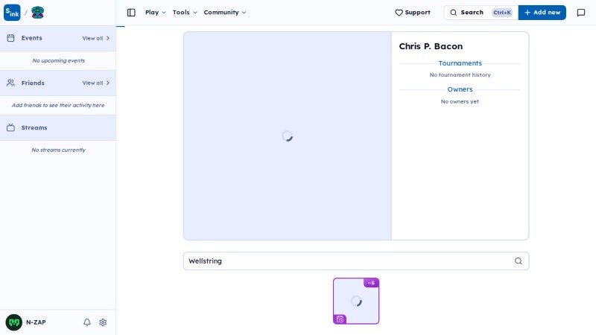View all friends
The height and width of the screenshot is (335, 596).
coord(96,83)
